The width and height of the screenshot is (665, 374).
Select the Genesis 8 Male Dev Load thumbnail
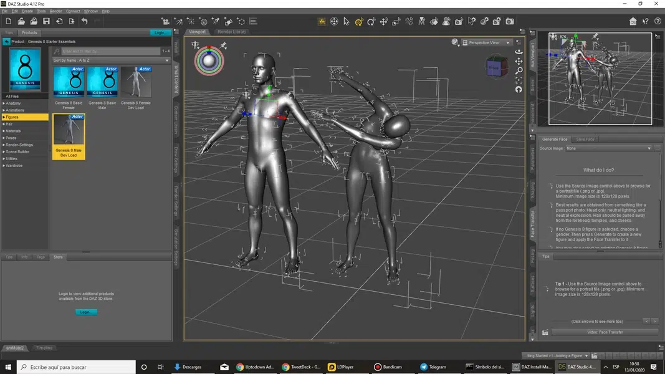point(69,137)
